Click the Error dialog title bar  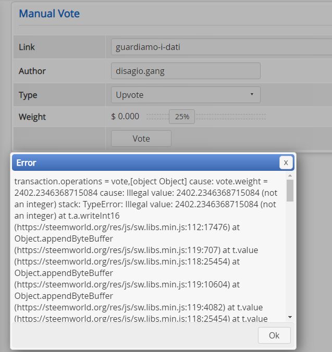coord(145,162)
